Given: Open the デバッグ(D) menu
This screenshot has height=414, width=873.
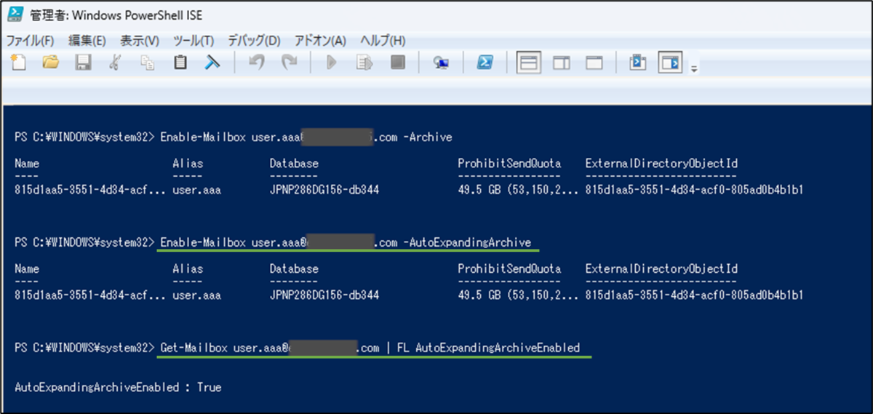Looking at the screenshot, I should (254, 40).
